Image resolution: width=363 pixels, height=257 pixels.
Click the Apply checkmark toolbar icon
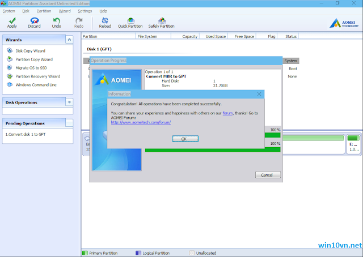12,21
